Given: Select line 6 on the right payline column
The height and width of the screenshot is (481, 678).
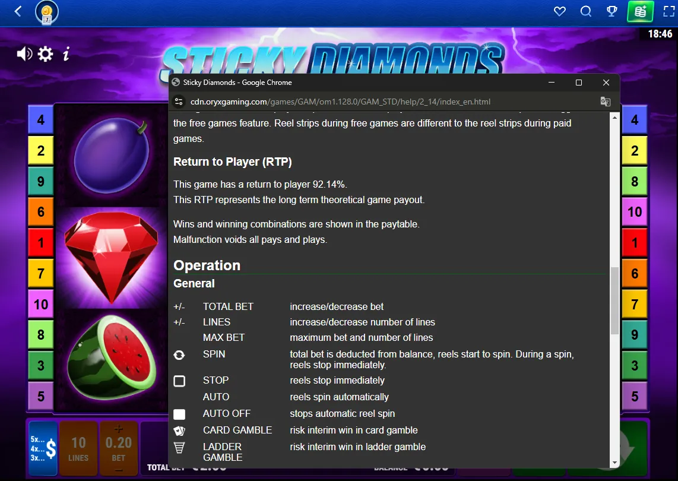Looking at the screenshot, I should click(x=634, y=273).
